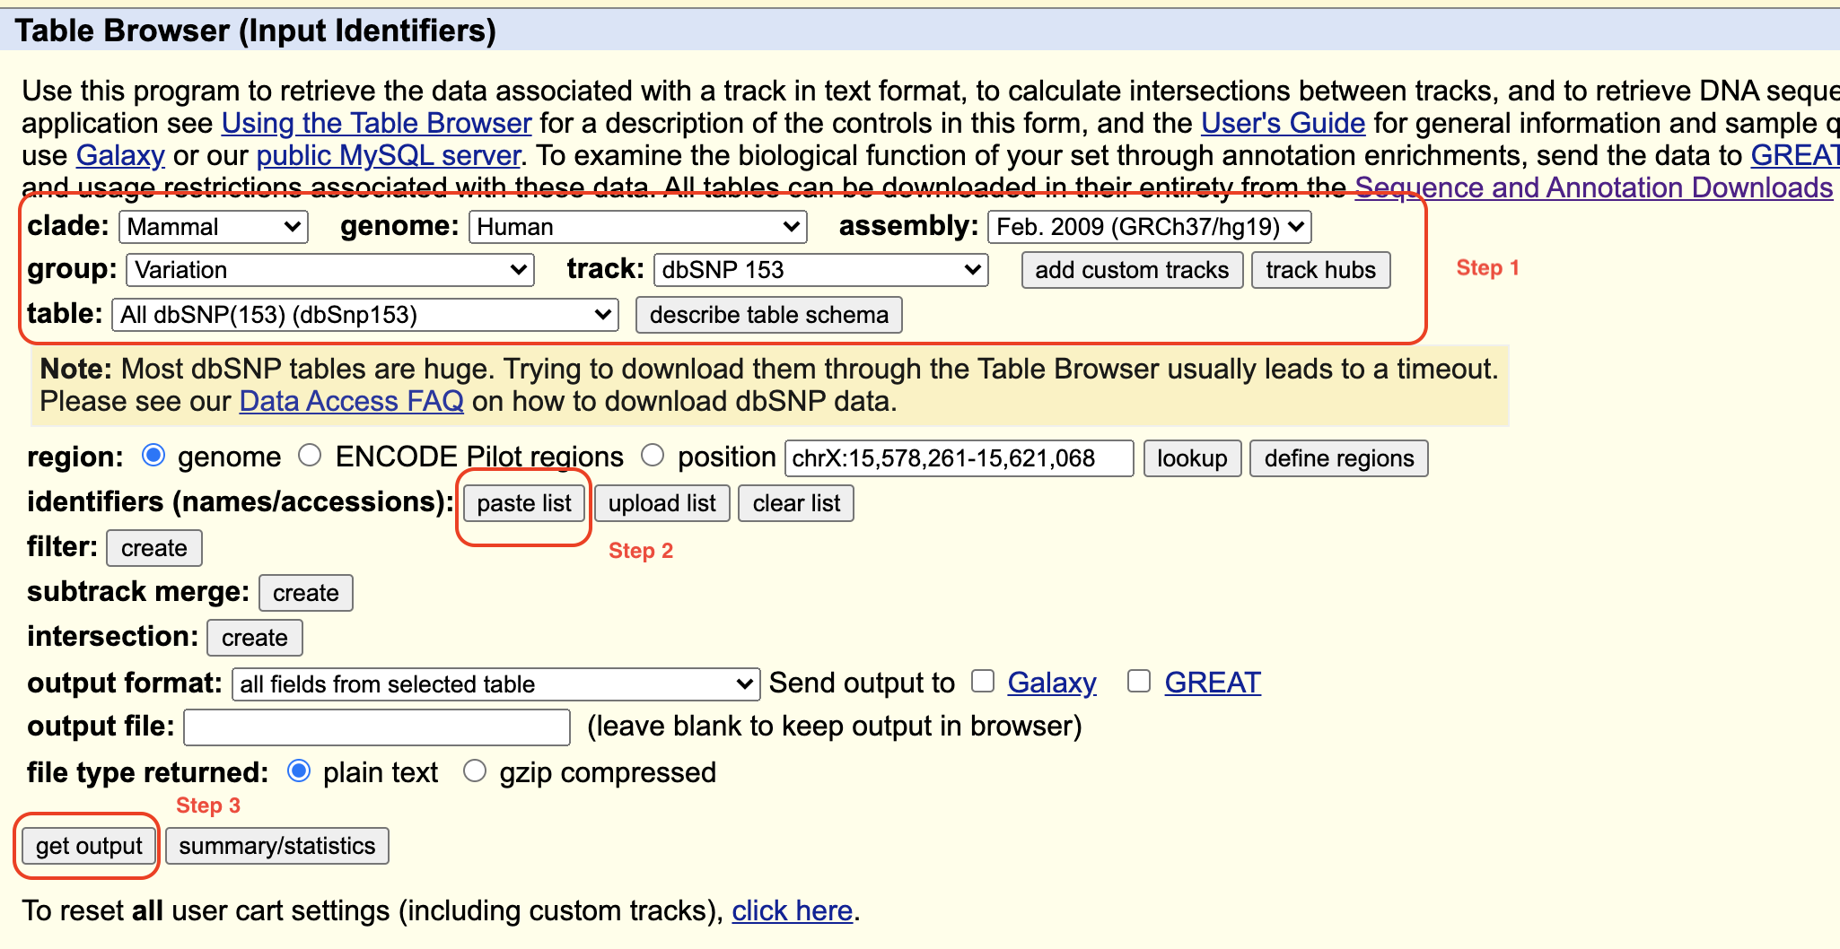Select gzip compressed file type
Screen dimensions: 1840x949
tap(476, 771)
